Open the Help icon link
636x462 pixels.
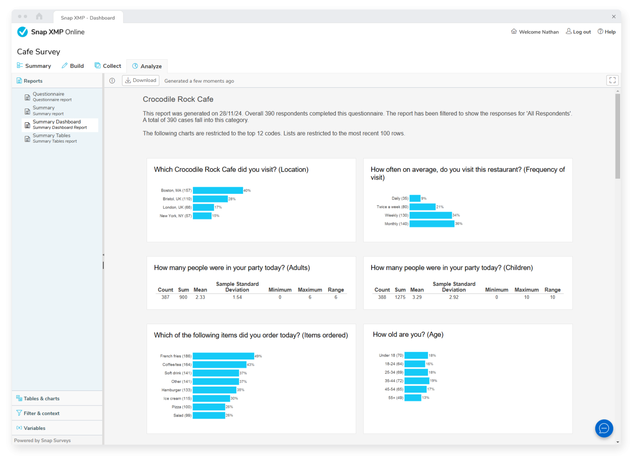607,32
